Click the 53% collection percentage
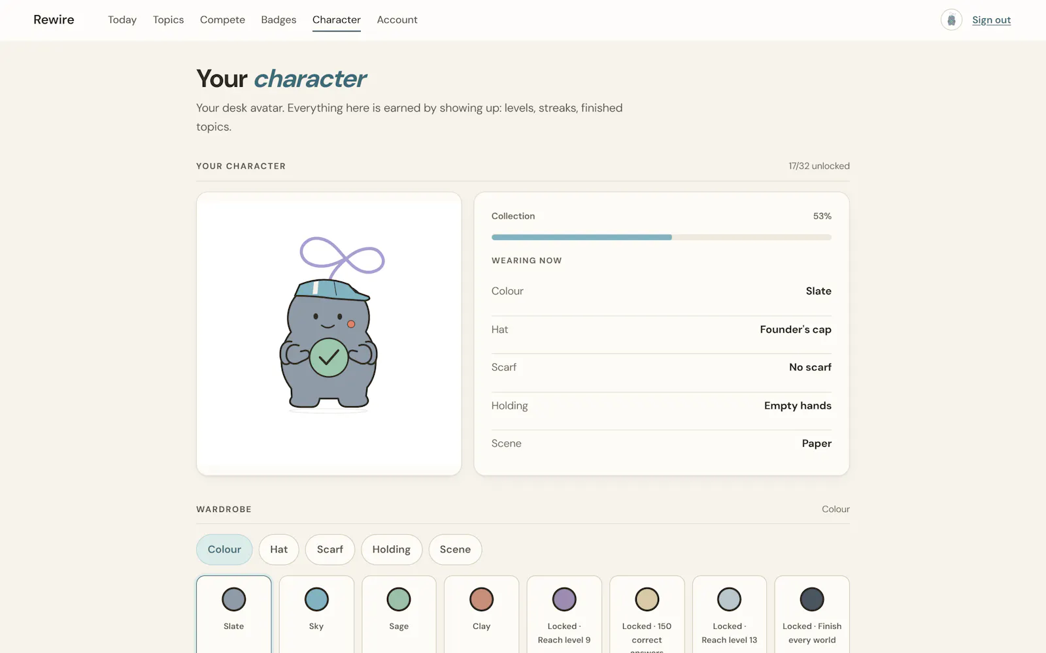1046x653 pixels. [822, 216]
